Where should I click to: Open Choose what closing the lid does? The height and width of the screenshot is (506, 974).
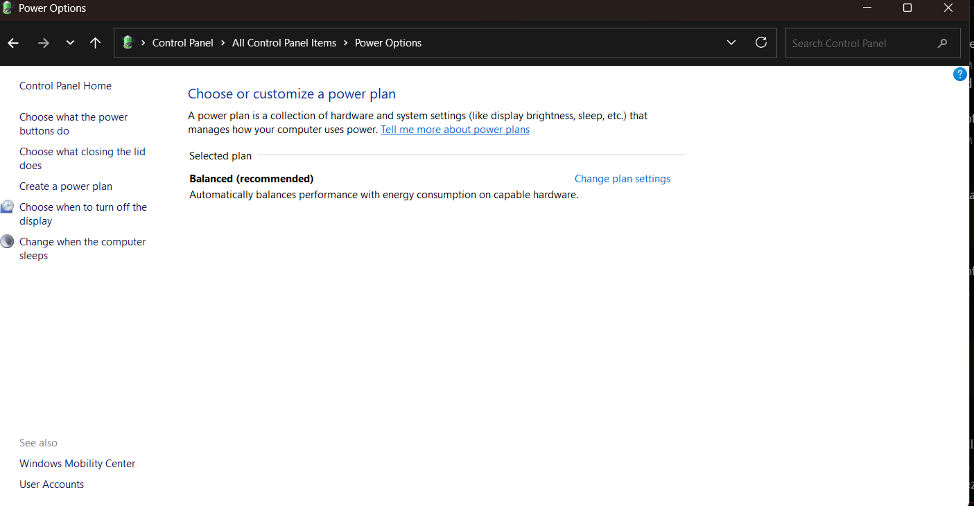coord(82,159)
